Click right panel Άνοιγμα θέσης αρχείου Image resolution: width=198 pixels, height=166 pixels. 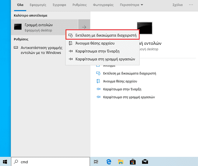click(x=120, y=81)
